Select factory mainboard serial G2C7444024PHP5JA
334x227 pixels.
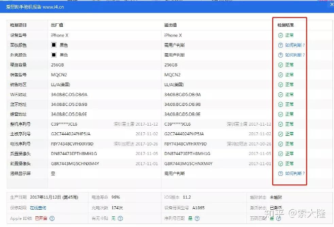point(70,134)
